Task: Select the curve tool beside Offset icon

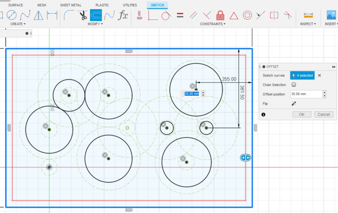Action: (x=109, y=15)
